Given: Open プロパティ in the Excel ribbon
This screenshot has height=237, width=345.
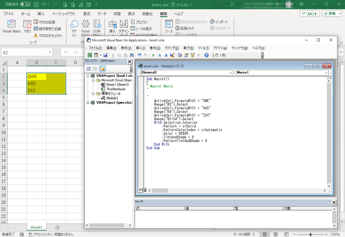Looking at the screenshot, I should point(139,22).
